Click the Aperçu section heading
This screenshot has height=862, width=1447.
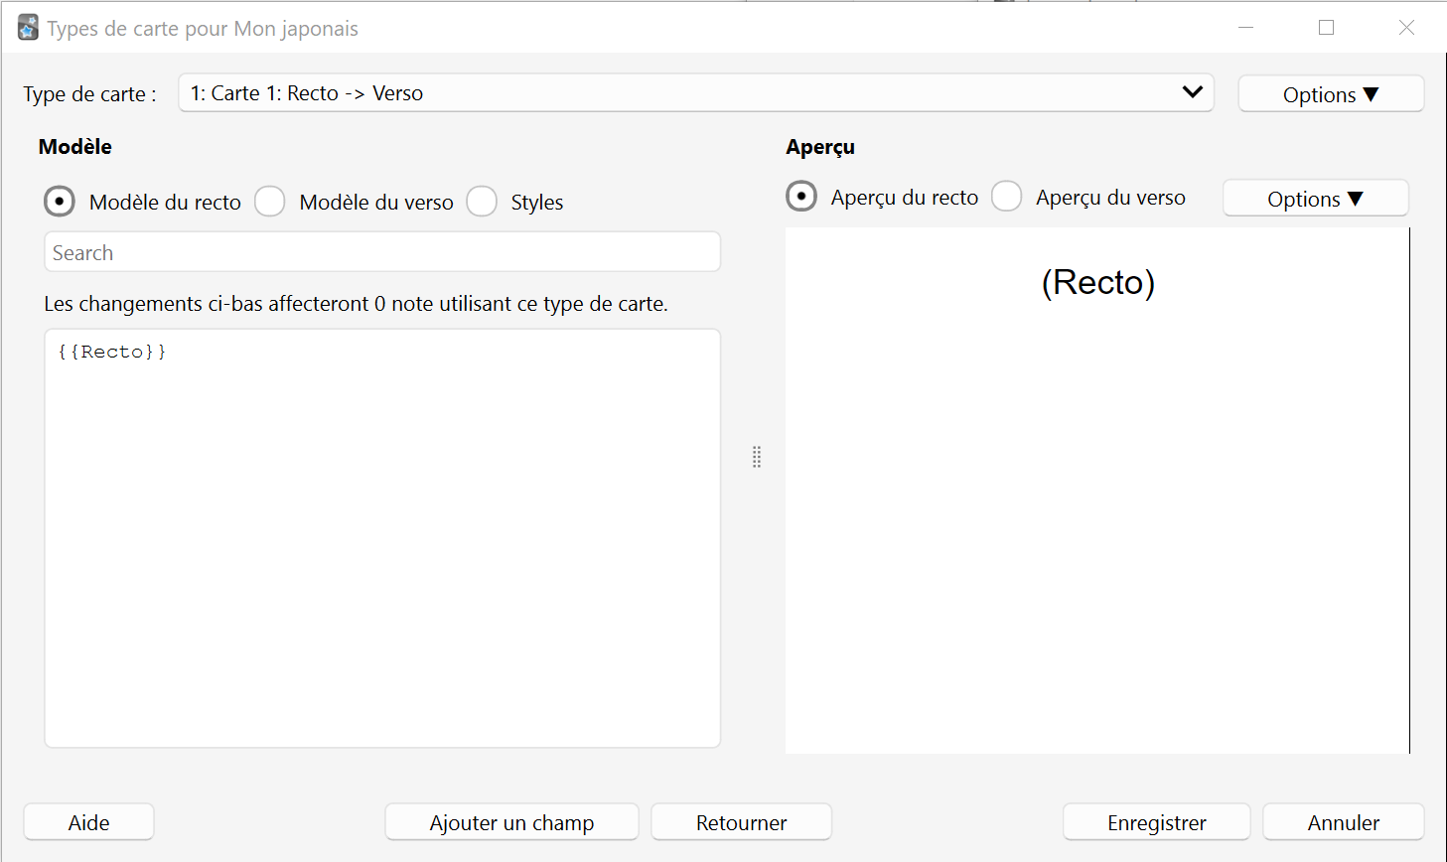(820, 147)
